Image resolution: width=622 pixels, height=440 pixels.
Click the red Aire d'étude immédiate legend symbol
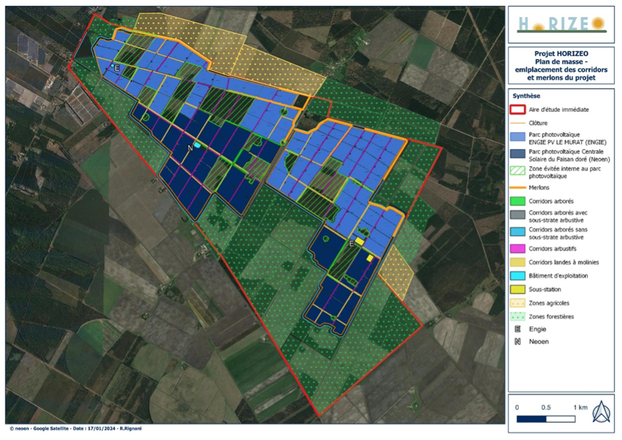(518, 110)
